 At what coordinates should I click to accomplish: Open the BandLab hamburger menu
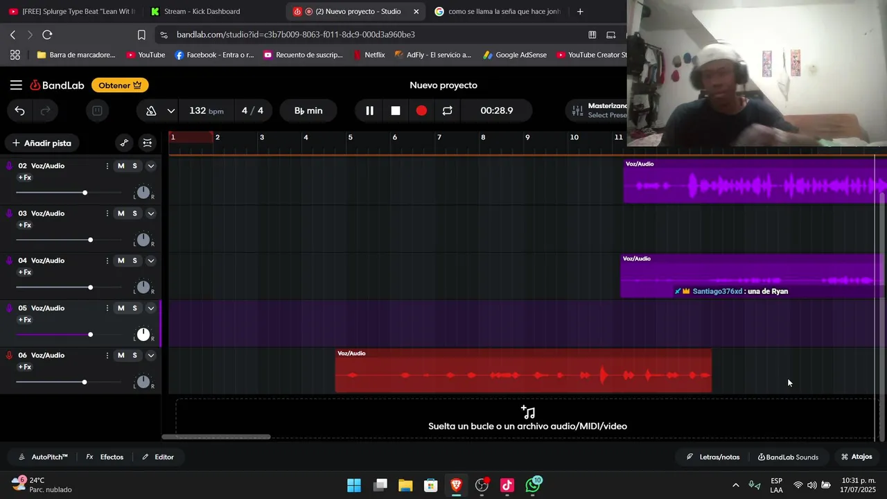click(16, 85)
